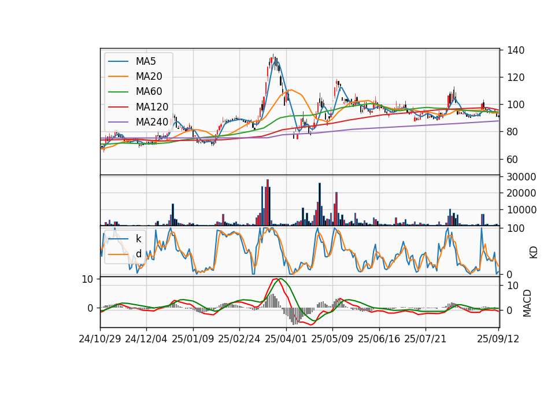Click the 'k' legend label in KD panel

pos(138,239)
